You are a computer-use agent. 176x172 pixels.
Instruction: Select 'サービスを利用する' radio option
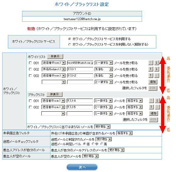tap(70, 39)
